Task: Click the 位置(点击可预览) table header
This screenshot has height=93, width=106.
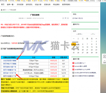Action: pos(10,57)
